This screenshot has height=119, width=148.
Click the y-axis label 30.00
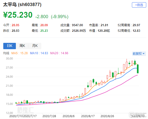pyautogui.click(x=9, y=58)
